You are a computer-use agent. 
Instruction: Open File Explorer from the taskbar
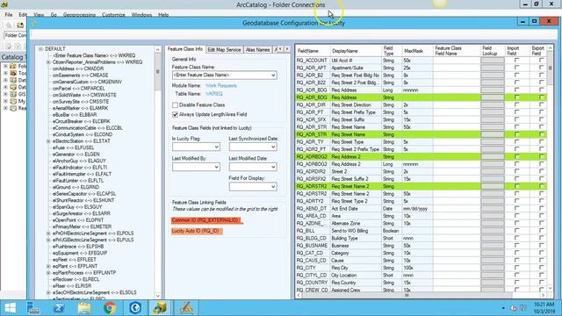(x=84, y=308)
